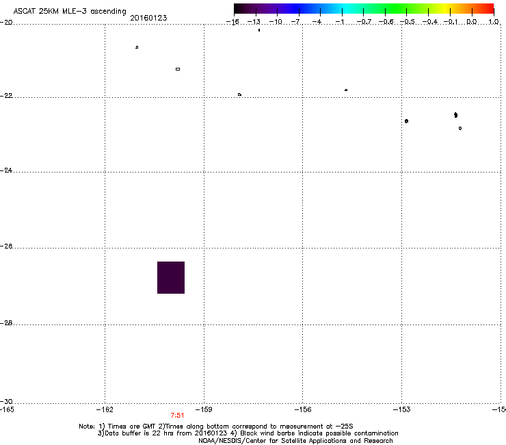The height and width of the screenshot is (445, 506).
Task: Click the -30 latitude axis label
Action: 6,401
